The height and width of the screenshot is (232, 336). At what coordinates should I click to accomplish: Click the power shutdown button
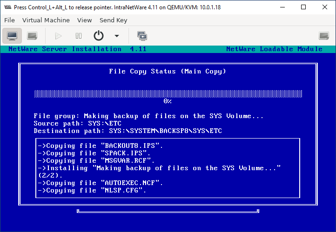[99, 36]
